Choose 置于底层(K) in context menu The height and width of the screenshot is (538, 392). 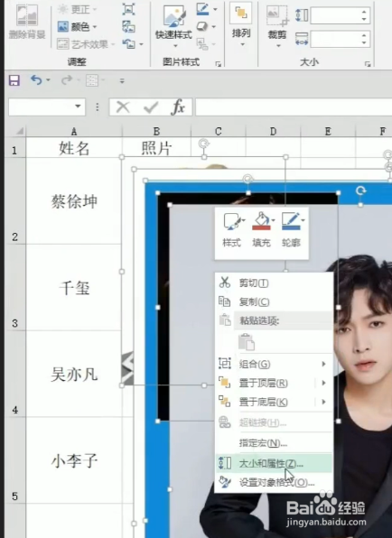click(x=274, y=402)
